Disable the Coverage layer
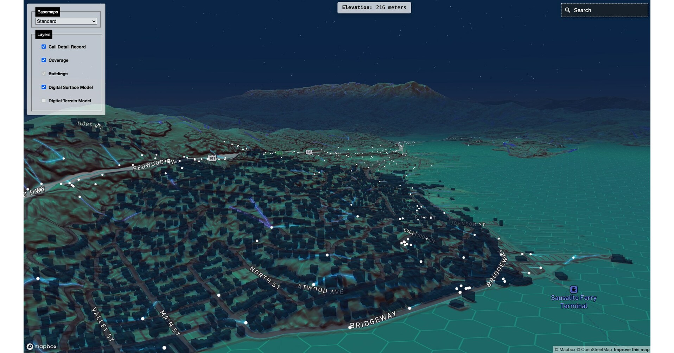Image resolution: width=674 pixels, height=353 pixels. [44, 60]
